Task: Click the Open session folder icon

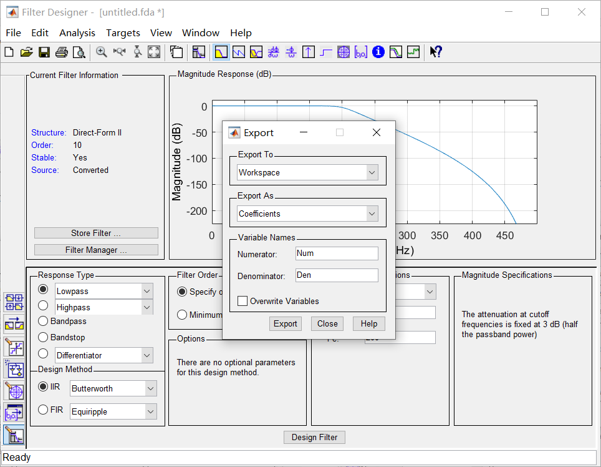Action: point(26,52)
